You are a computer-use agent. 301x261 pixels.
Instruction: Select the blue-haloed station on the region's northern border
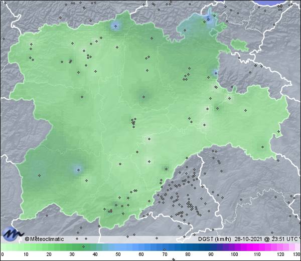click(x=115, y=26)
